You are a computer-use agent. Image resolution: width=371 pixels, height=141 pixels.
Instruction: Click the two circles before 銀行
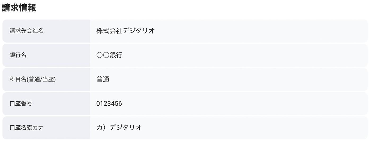pos(103,55)
